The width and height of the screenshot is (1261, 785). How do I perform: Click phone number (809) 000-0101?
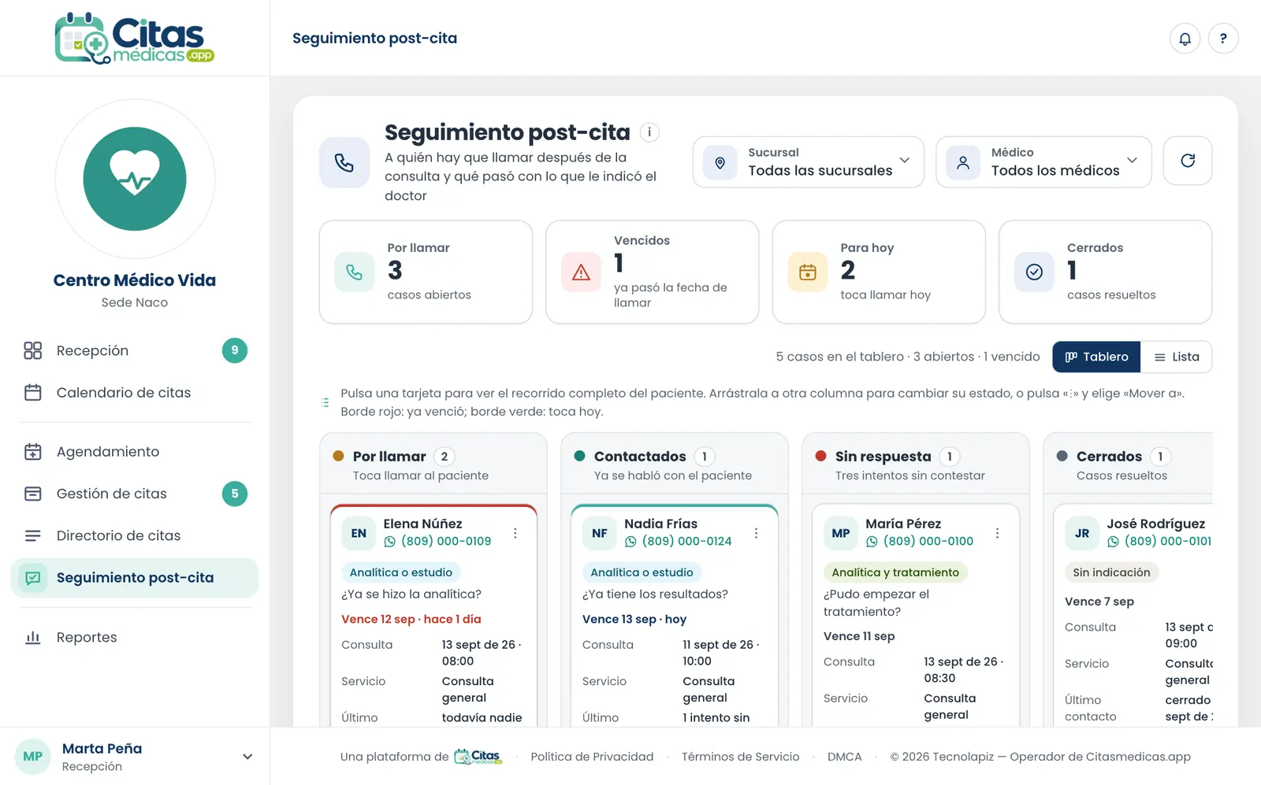(1167, 542)
